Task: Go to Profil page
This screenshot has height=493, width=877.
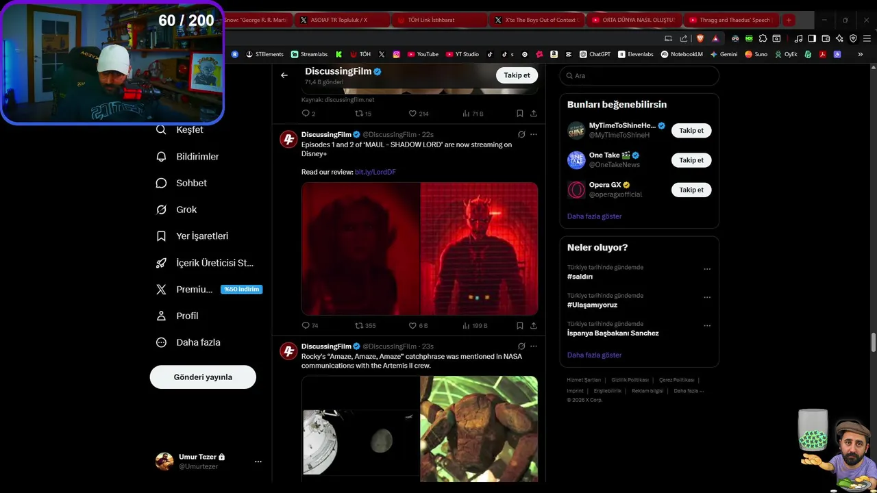Action: point(177,316)
